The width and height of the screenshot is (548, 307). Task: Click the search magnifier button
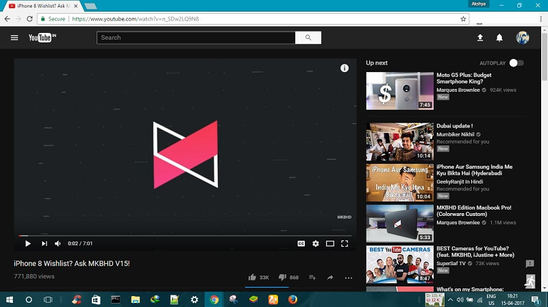[308, 38]
